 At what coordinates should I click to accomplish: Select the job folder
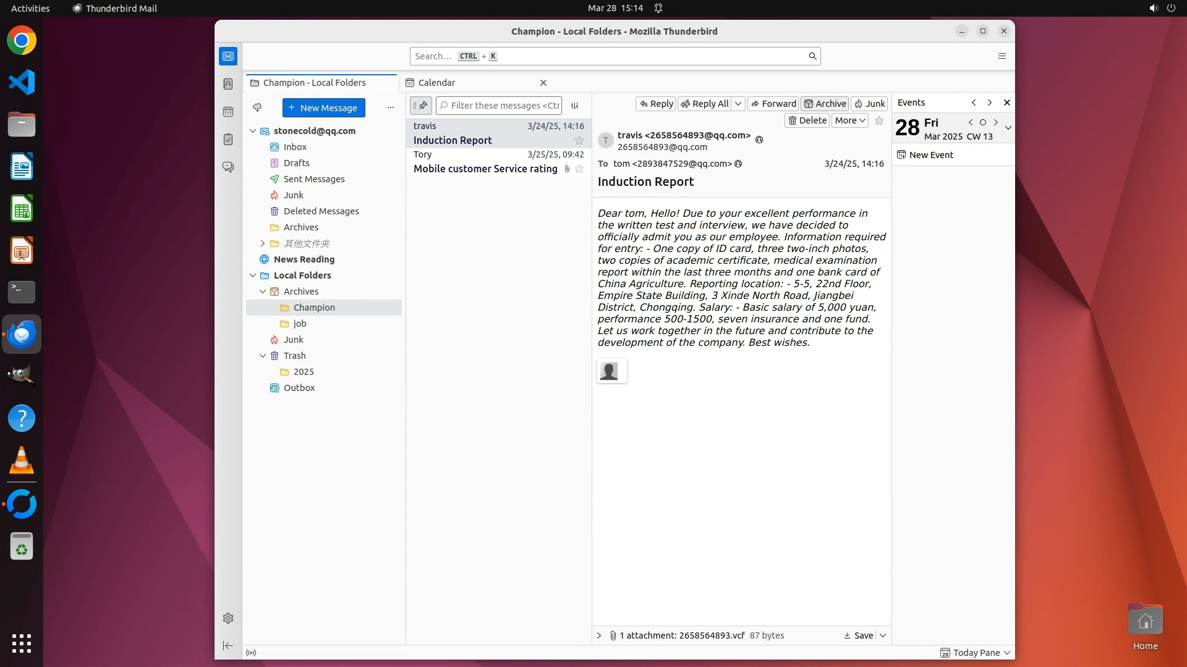[300, 324]
